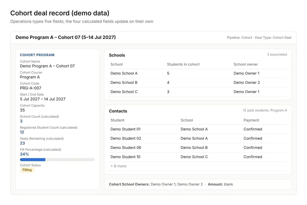
Task: Click the 'Student' column header
Action: (x=117, y=120)
